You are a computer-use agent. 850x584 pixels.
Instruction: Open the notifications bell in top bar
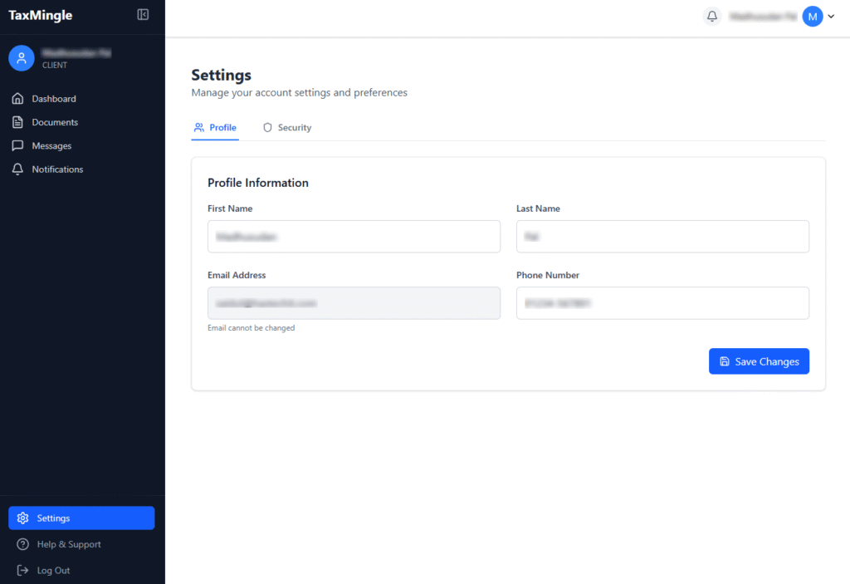711,16
